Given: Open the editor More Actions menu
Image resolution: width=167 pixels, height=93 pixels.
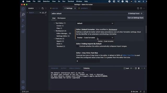Looking at the screenshot, I should tap(144, 8).
